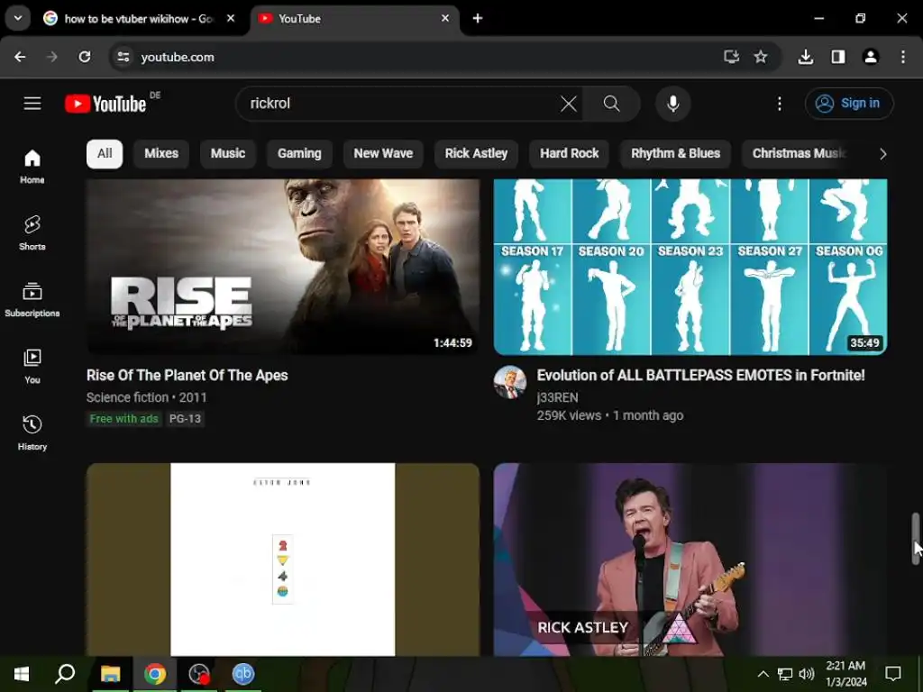Show more filter chips with right arrow
Screen dimensions: 923x692
(x=882, y=154)
